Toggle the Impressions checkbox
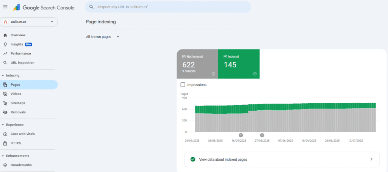The image size is (388, 172). click(x=183, y=85)
